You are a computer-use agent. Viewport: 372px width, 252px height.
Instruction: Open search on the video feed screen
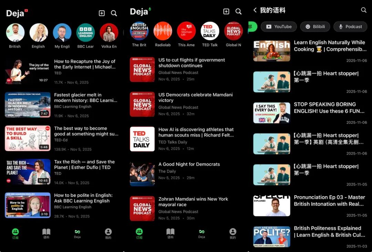[114, 13]
